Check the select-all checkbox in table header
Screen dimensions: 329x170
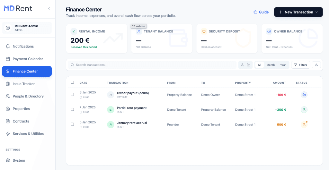point(72,82)
